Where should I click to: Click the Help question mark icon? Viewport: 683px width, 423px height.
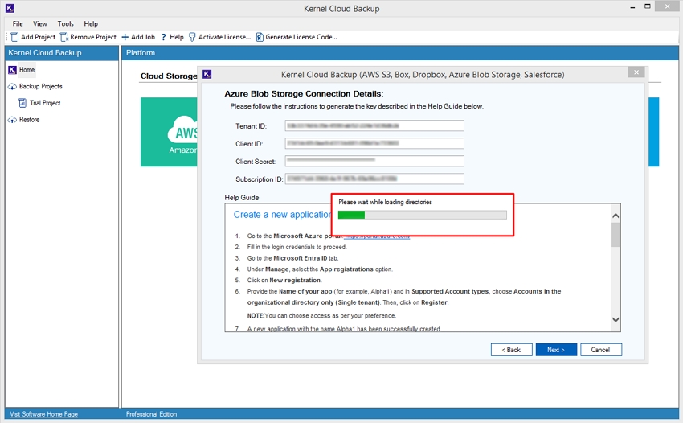click(164, 37)
